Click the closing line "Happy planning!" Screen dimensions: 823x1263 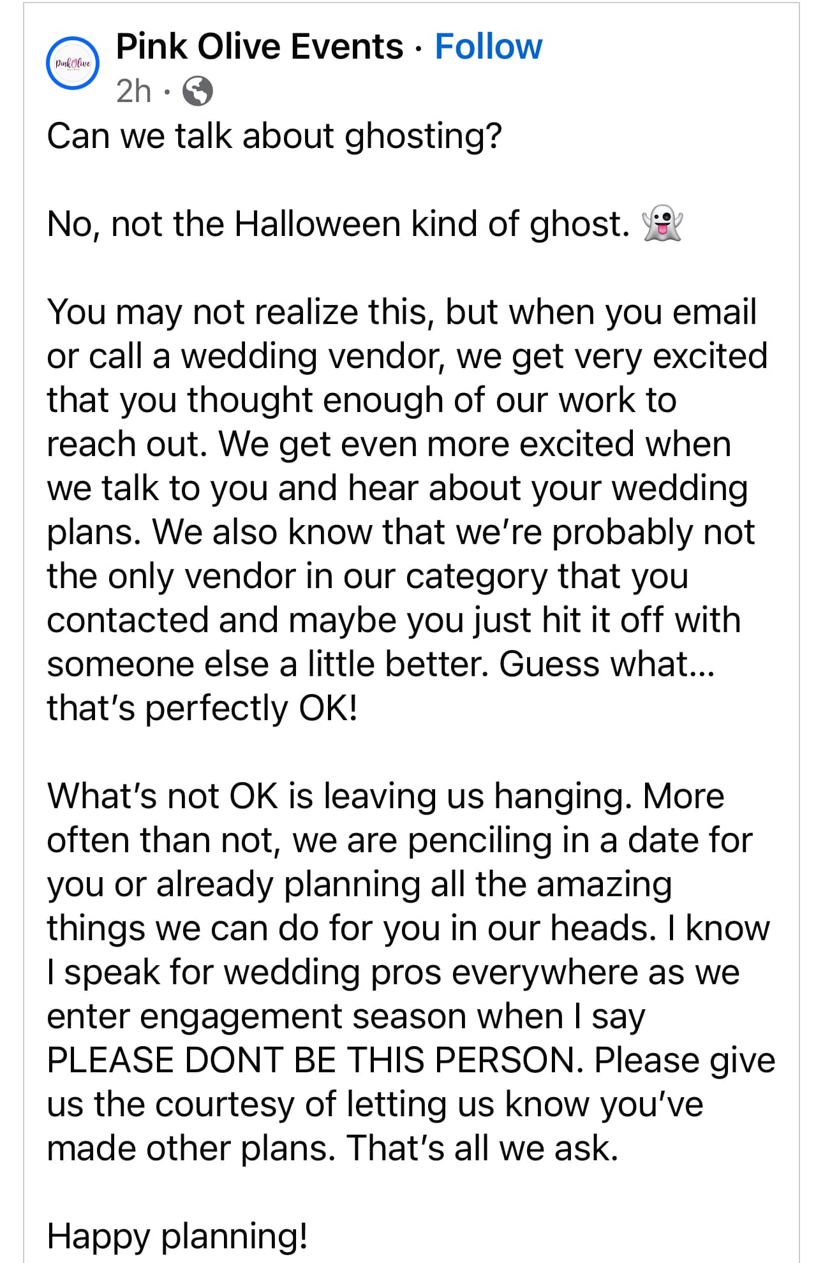click(177, 1236)
